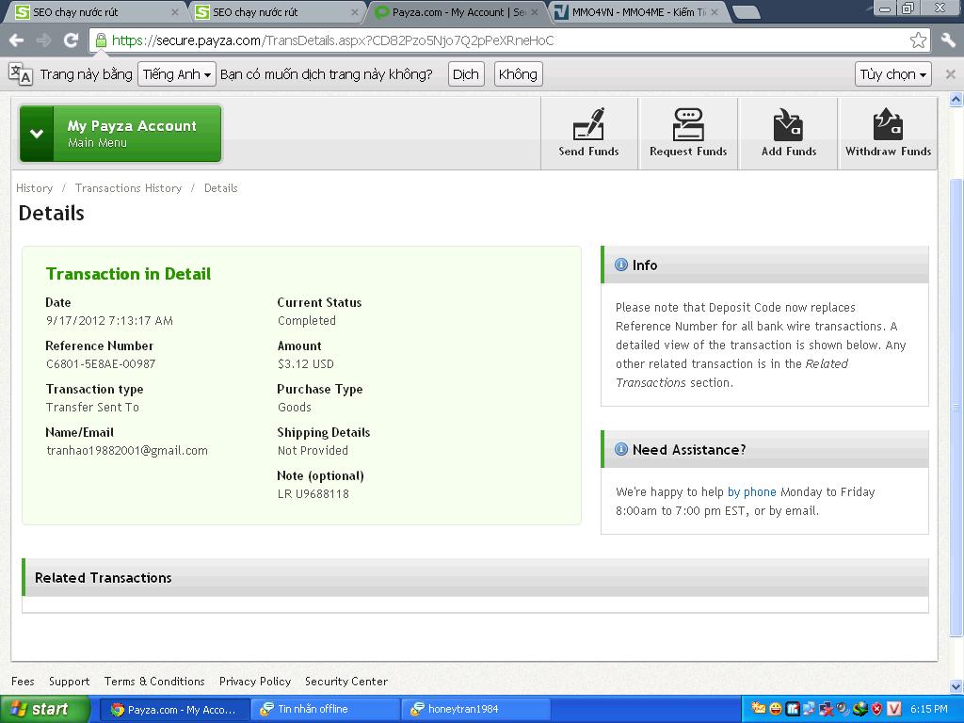This screenshot has height=723, width=964.
Task: Click the Details breadcrumb
Action: click(220, 188)
